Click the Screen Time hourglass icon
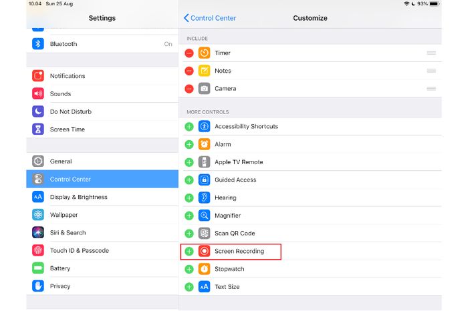This screenshot has height=311, width=468. pos(38,129)
